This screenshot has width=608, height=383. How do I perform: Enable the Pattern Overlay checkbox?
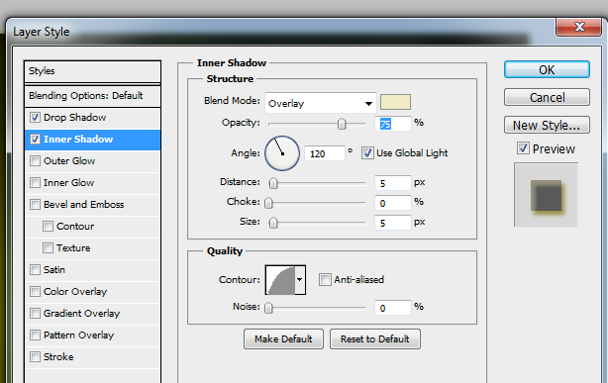(35, 335)
